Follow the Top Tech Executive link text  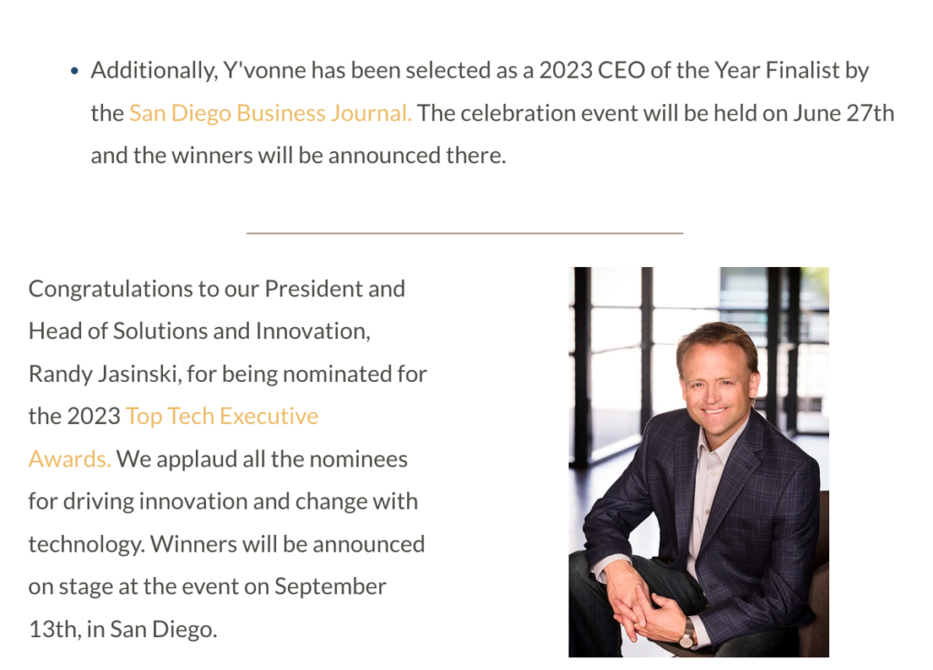[222, 417]
